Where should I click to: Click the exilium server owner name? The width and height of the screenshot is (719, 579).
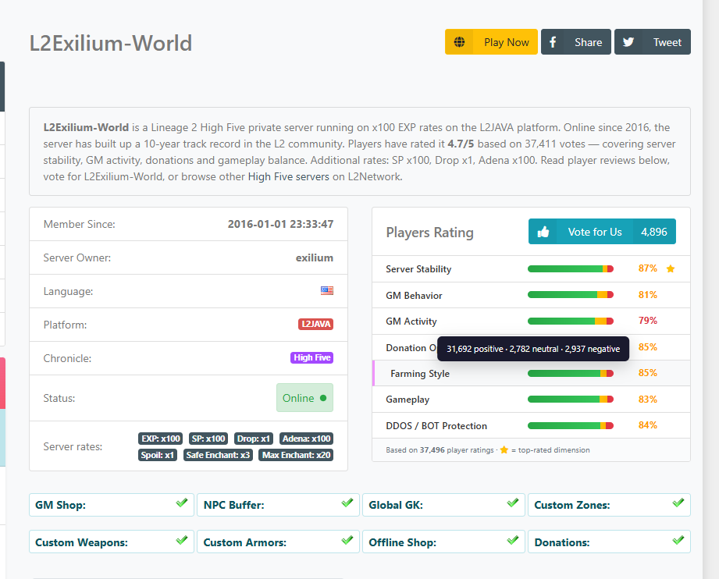click(315, 258)
